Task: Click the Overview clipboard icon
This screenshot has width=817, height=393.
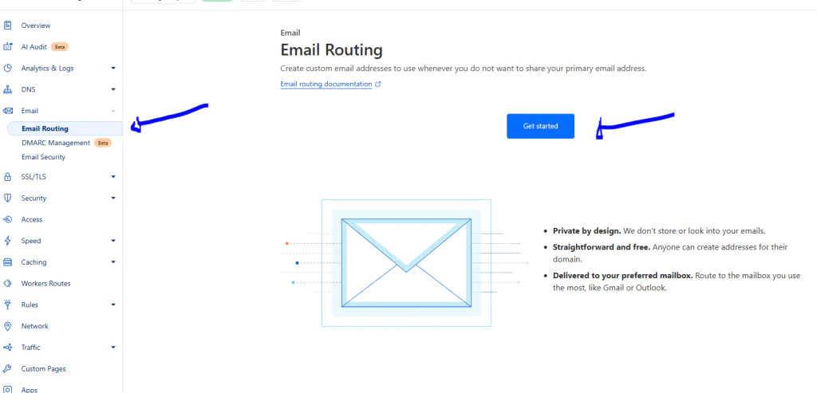Action: (8, 26)
